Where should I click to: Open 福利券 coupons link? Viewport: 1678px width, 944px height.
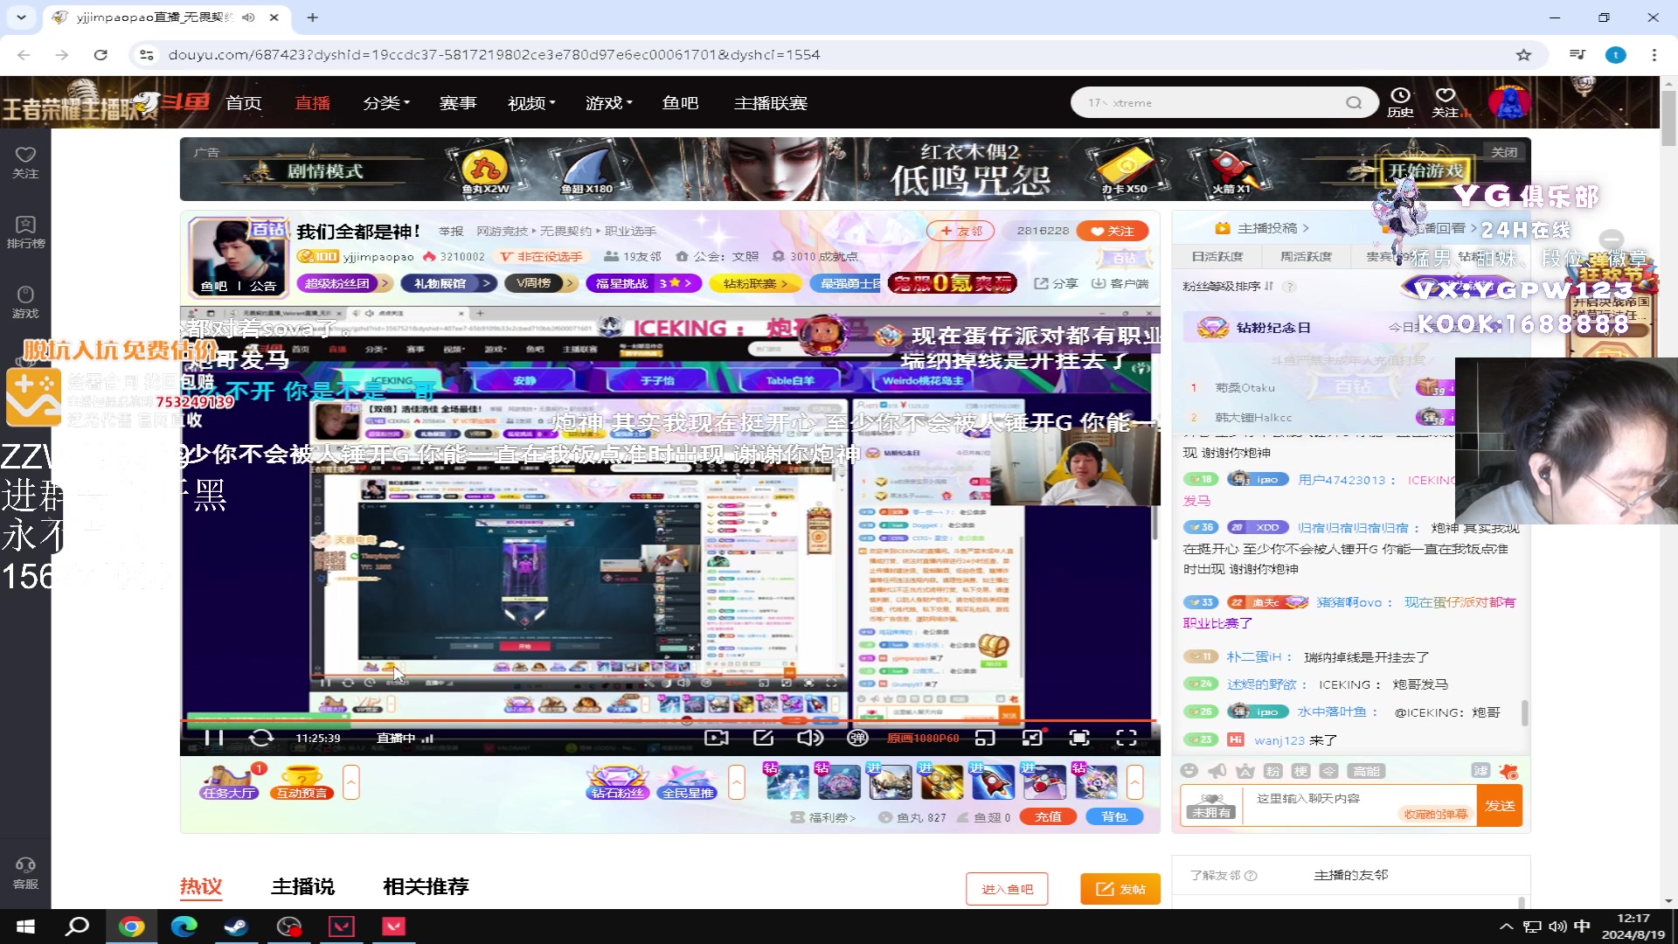tap(823, 817)
